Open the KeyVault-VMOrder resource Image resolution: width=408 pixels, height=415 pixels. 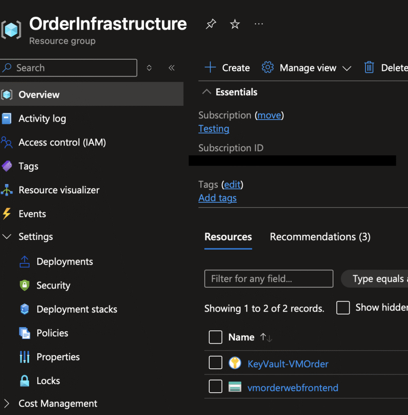288,364
